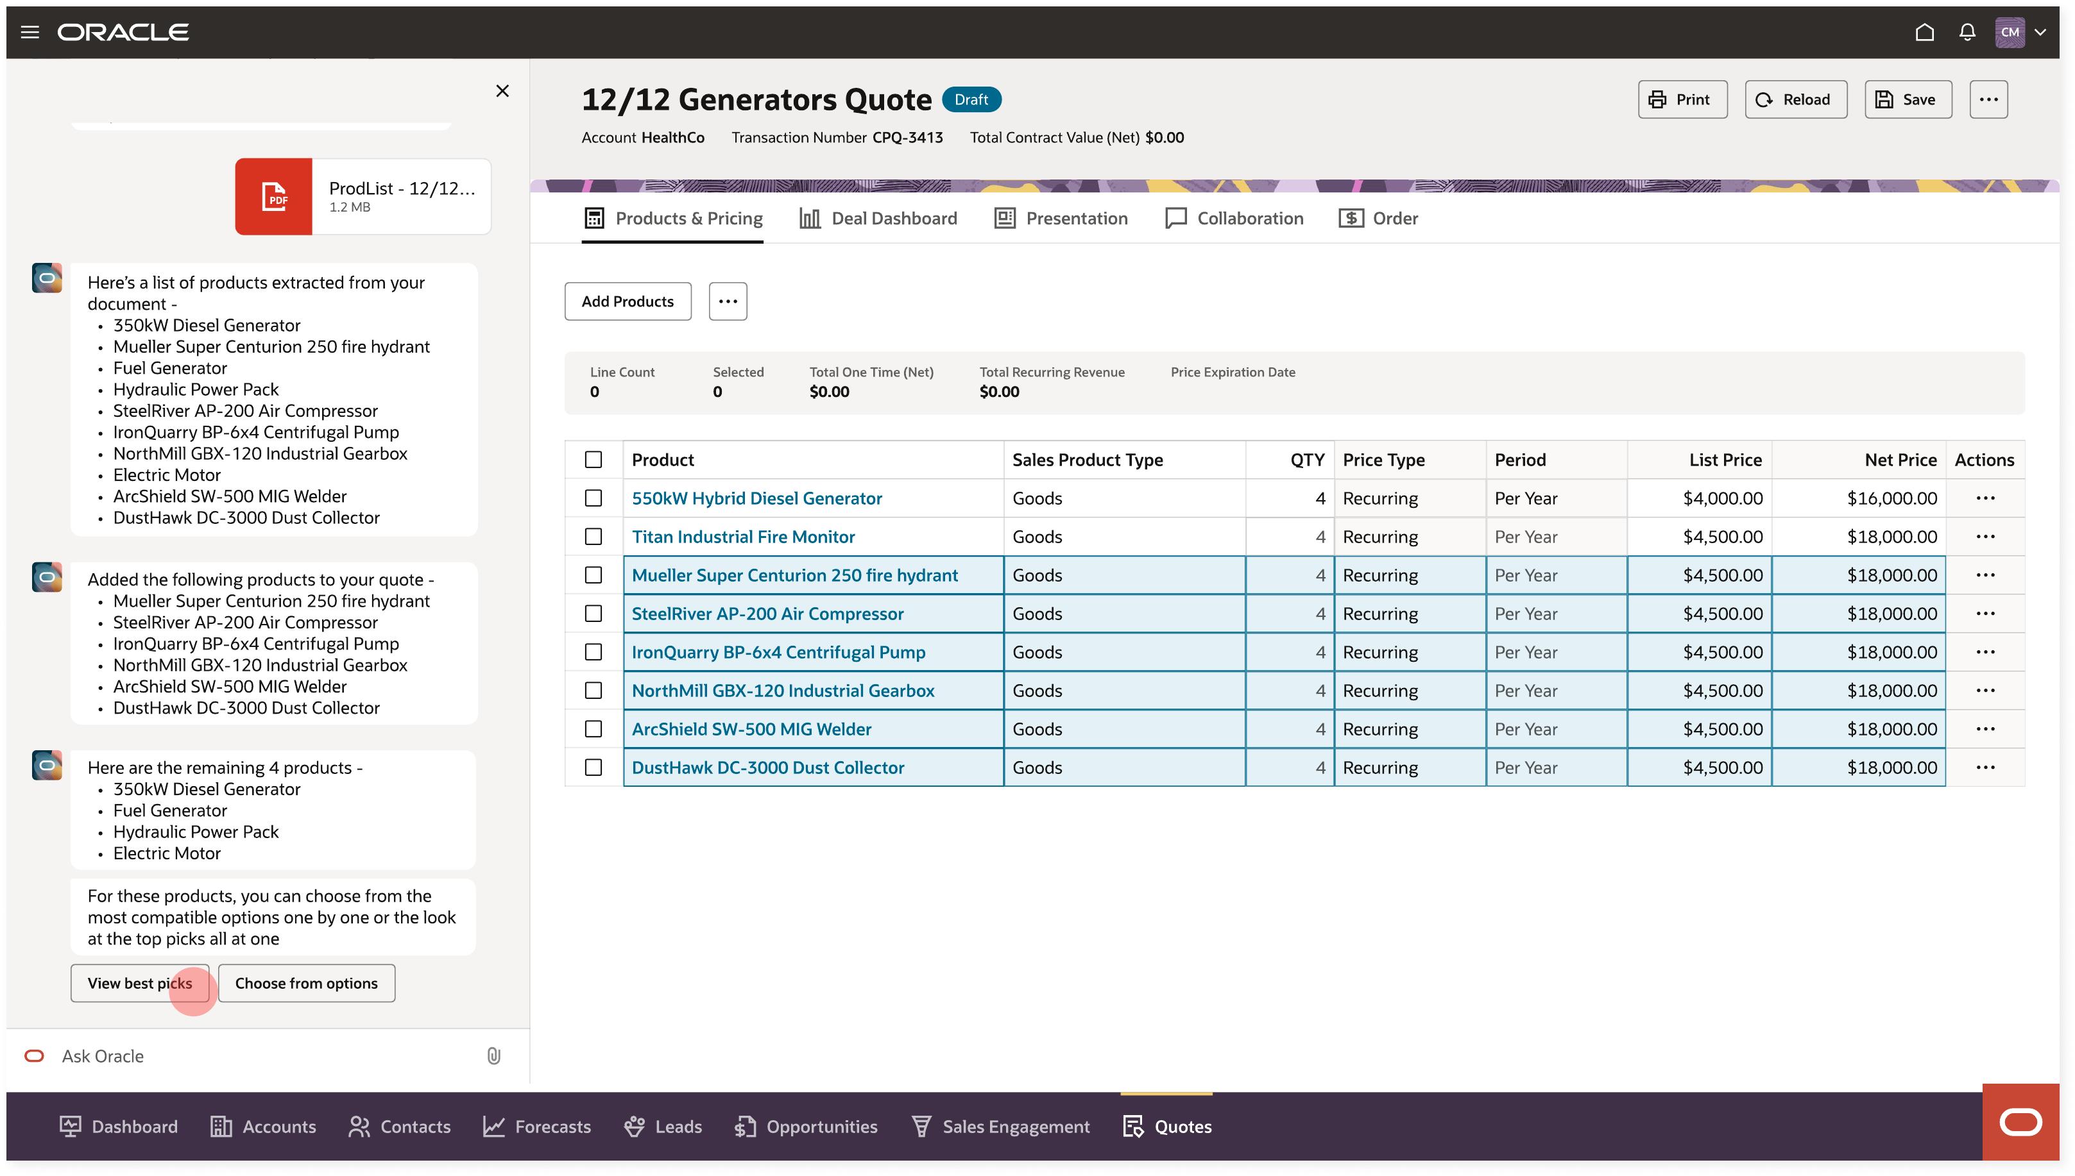Check the 550kW Hybrid Diesel Generator row
The image size is (2075, 1176).
pyautogui.click(x=593, y=498)
